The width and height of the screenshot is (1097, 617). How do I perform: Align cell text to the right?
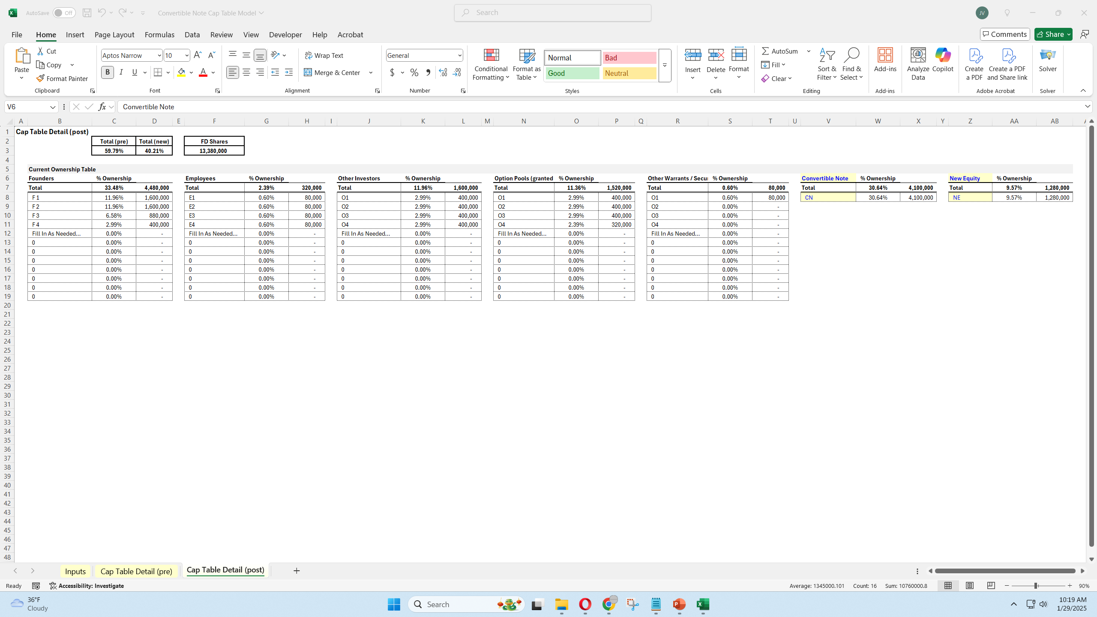click(x=260, y=72)
